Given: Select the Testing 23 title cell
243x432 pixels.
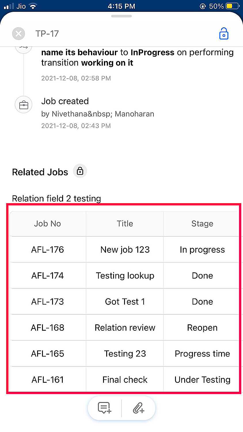Looking at the screenshot, I should click(x=125, y=353).
